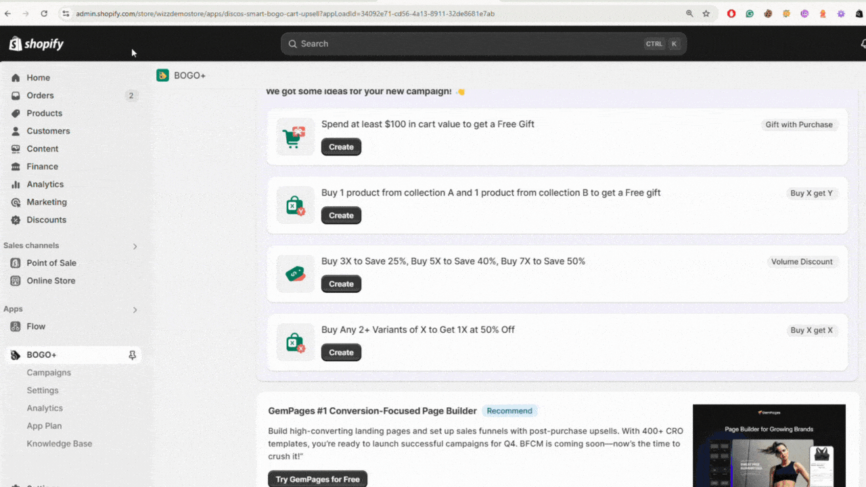Screen dimensions: 866x487
Task: Expand the Apps section chevron
Action: coord(135,310)
